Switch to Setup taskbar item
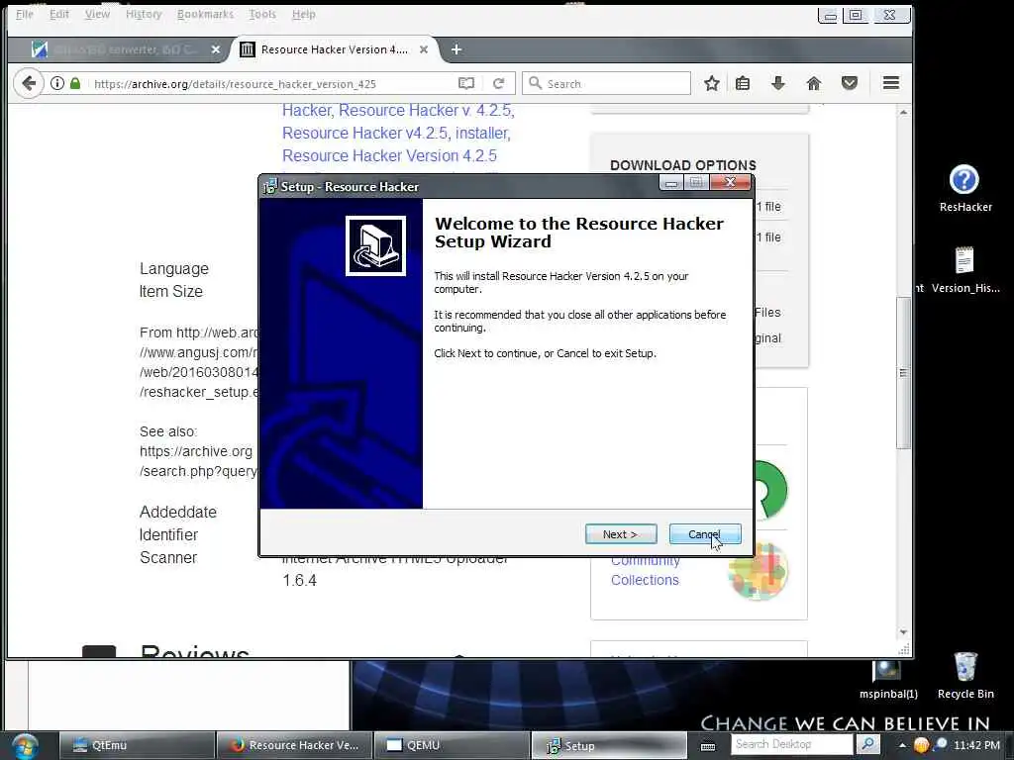This screenshot has width=1014, height=760. tap(609, 745)
